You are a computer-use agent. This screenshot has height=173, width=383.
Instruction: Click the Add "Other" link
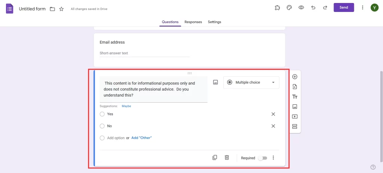point(141,138)
